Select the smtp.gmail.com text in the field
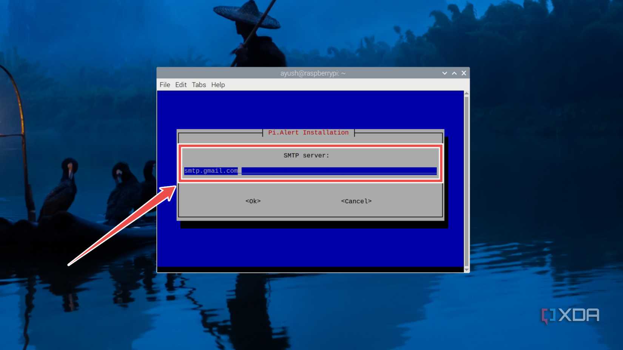Screen dimensions: 623x350 (x=210, y=170)
